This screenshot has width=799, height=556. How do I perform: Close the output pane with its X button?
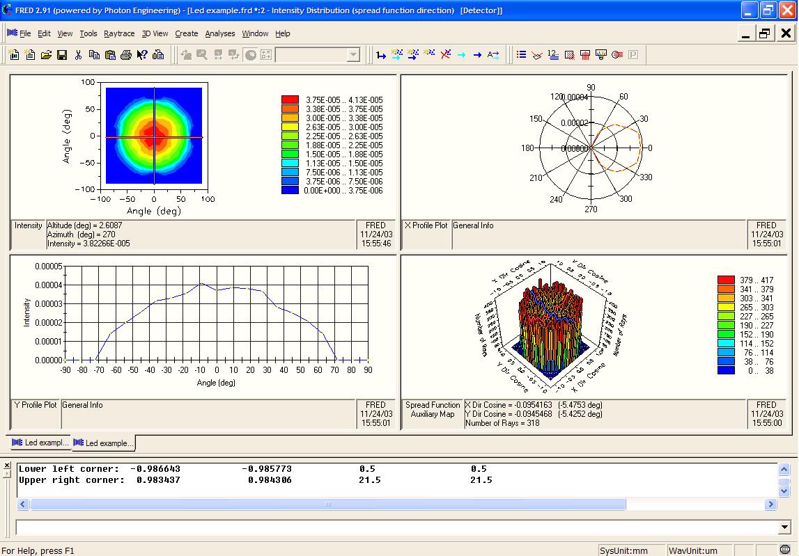(x=7, y=466)
